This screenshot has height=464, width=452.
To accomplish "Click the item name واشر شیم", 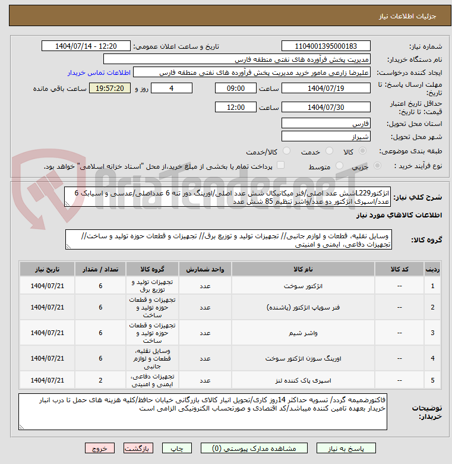I will (x=303, y=333).
